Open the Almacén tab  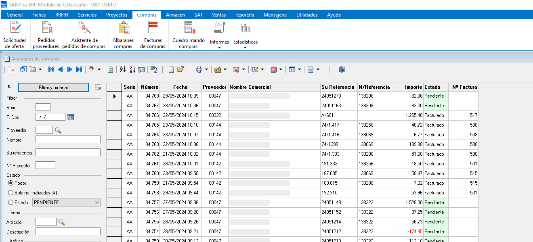pyautogui.click(x=175, y=15)
